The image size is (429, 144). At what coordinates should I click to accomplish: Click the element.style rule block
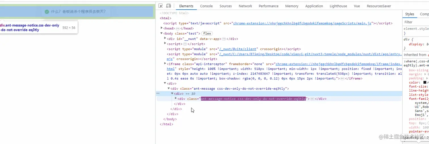416,31
